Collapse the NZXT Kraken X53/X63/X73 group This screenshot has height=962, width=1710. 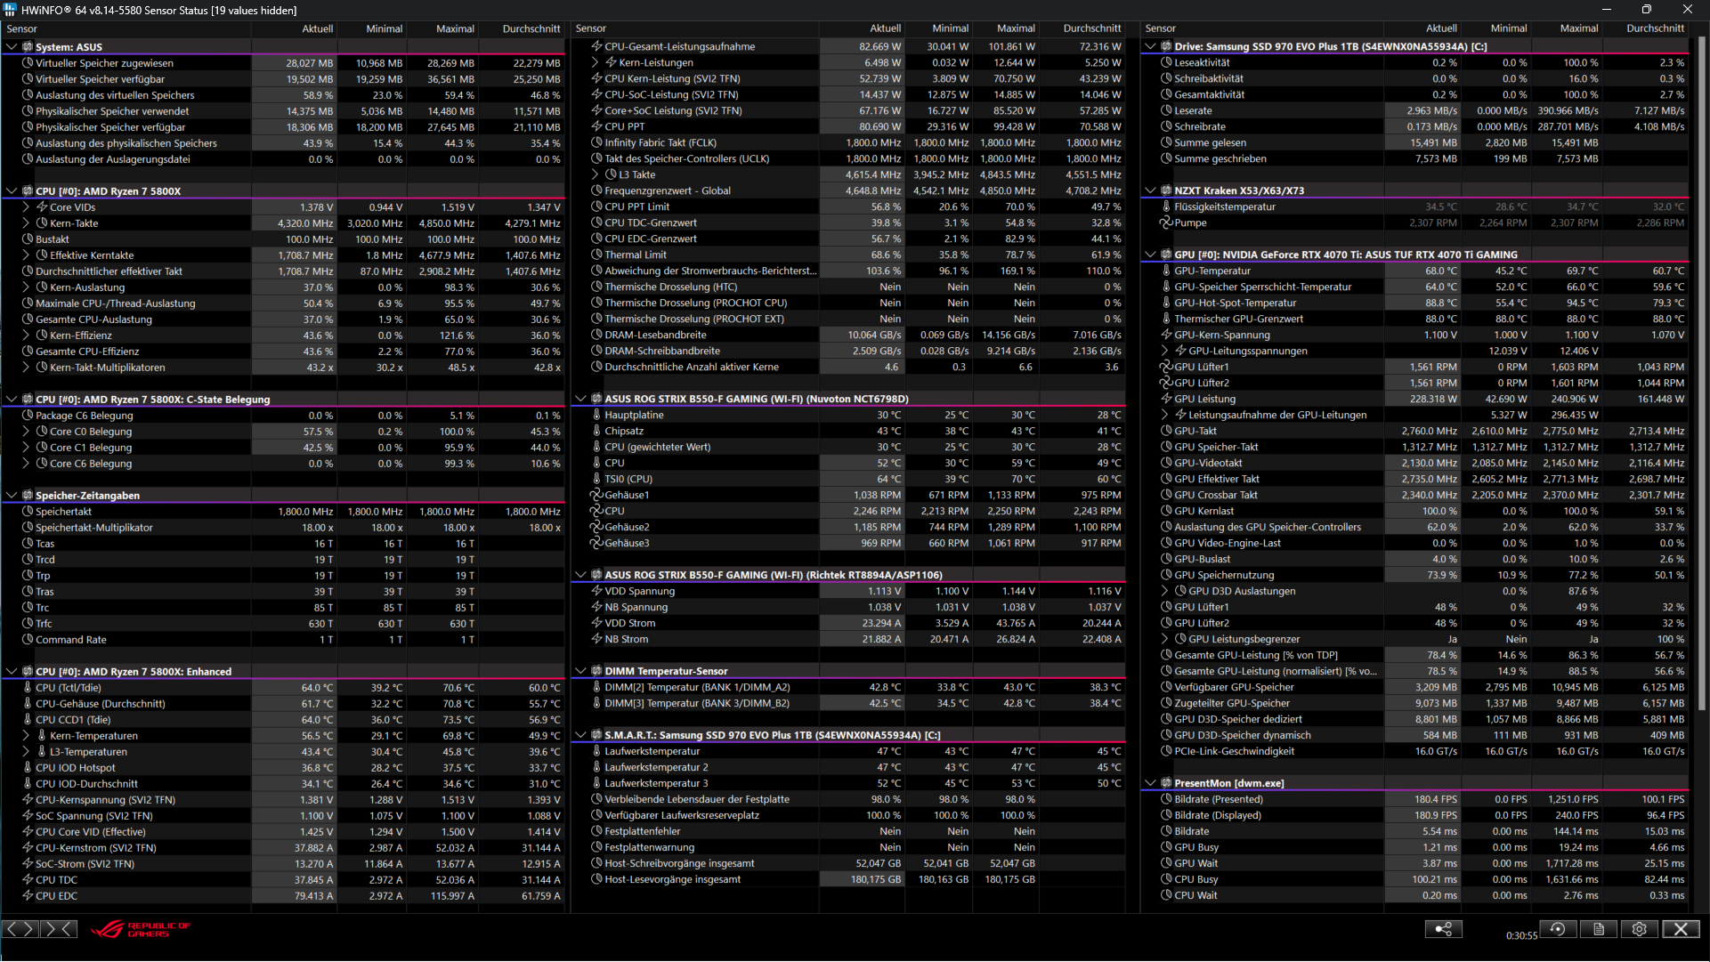(1150, 190)
